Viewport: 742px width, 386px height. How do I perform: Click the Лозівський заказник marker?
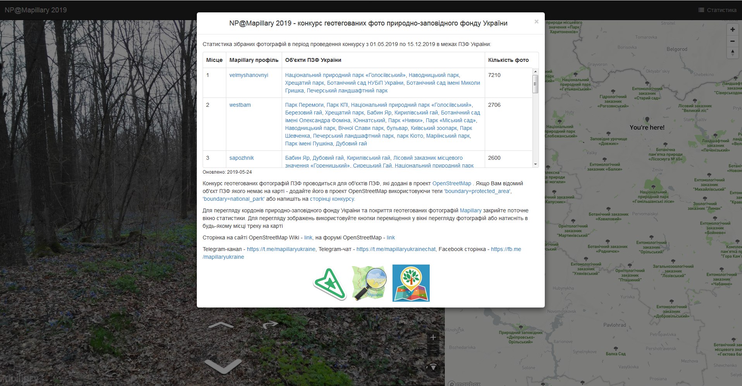pos(673,261)
